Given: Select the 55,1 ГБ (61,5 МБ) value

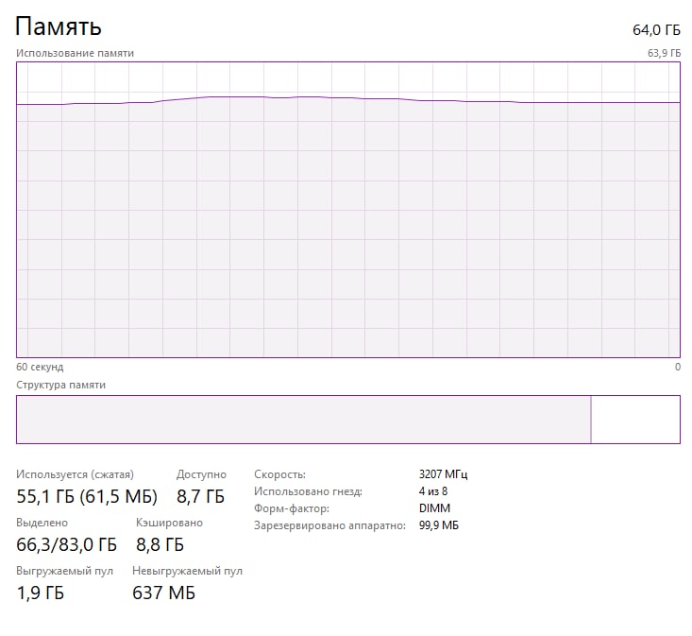Looking at the screenshot, I should click(x=87, y=496).
